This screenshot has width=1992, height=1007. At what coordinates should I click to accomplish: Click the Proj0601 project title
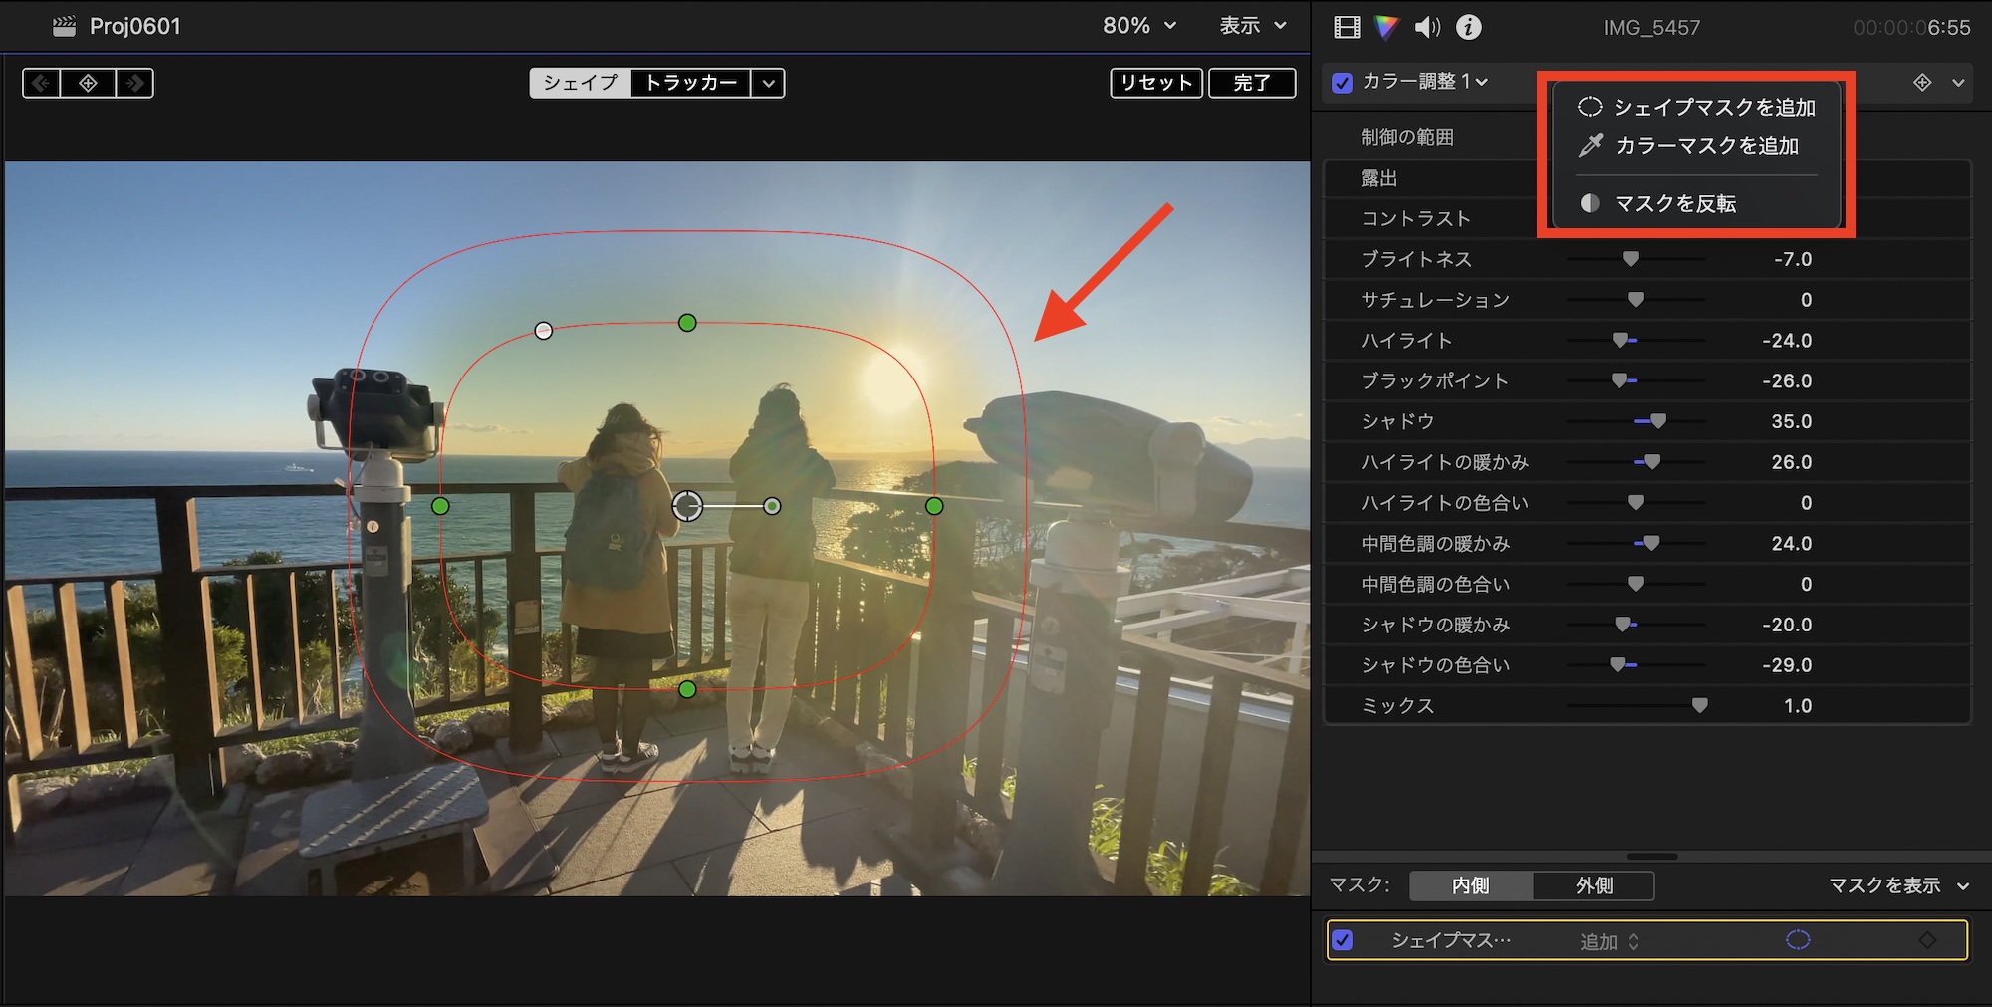(x=135, y=26)
